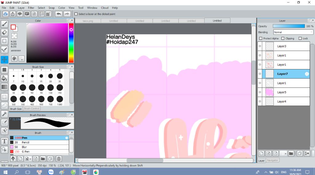Select Layer5 in Layer panel

pos(286,92)
